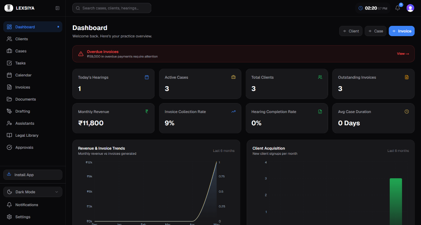
Task: Click the Monthly Revenue ₹11,800 value
Action: (91, 123)
